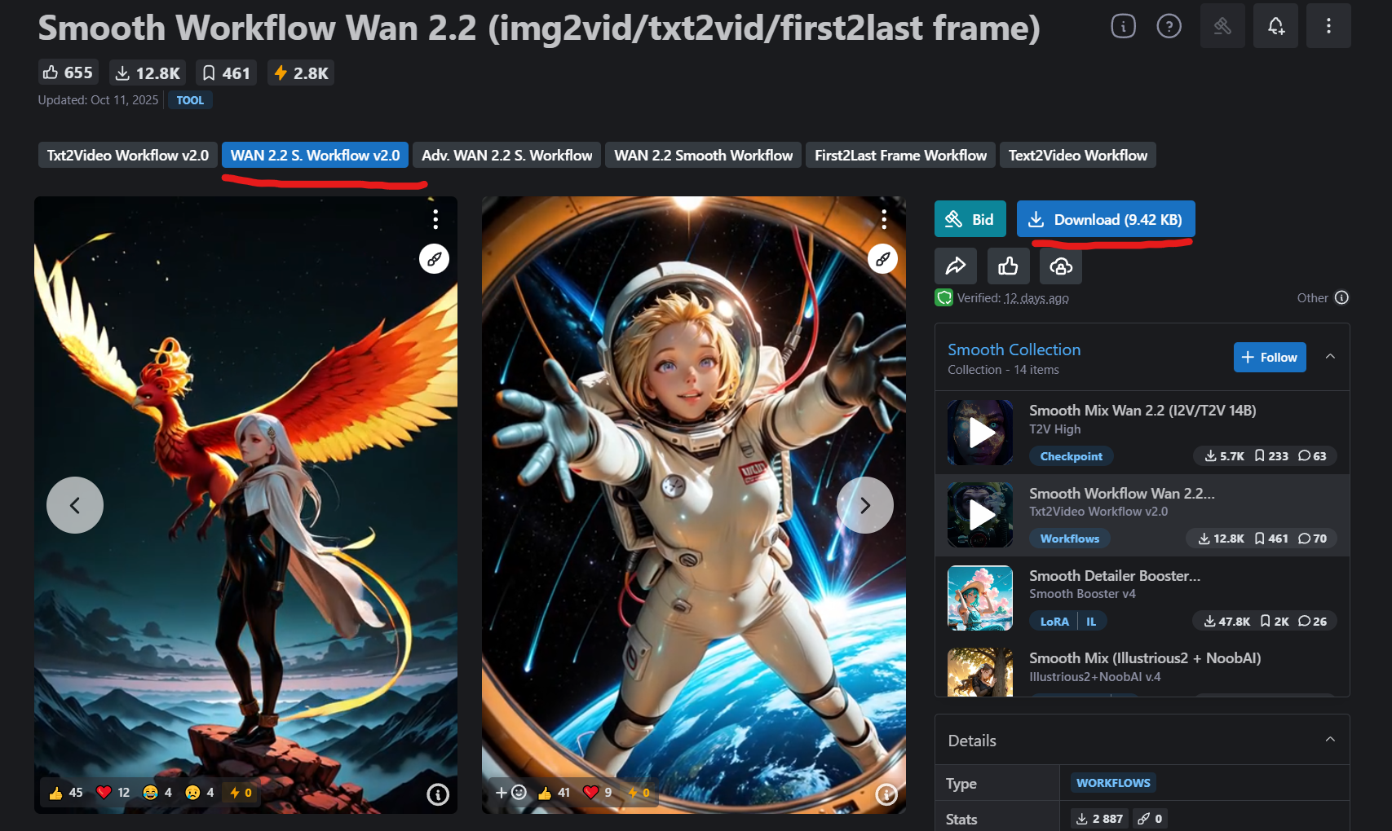Screen dimensions: 1392x831
Task: Click the 12.8K downloads stat badge
Action: [148, 73]
